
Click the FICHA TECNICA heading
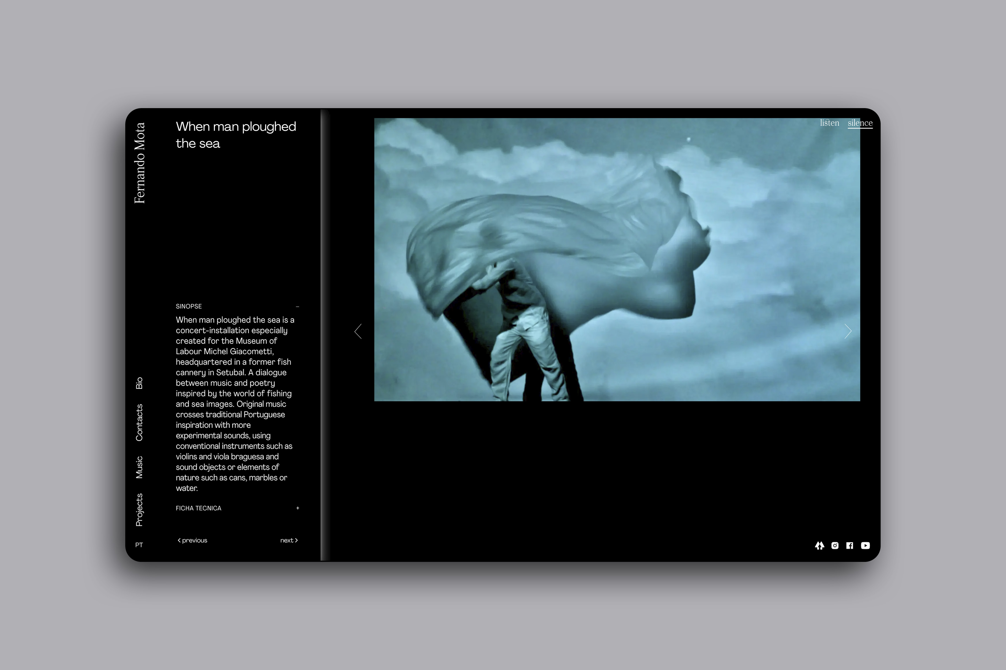[198, 508]
